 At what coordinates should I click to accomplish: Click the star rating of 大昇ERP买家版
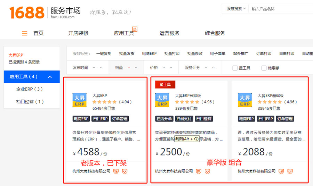coord(187,102)
